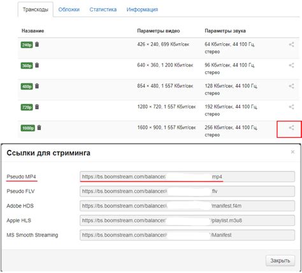302x273 pixels.
Task: Click the green 720p quality badge
Action: click(x=27, y=107)
